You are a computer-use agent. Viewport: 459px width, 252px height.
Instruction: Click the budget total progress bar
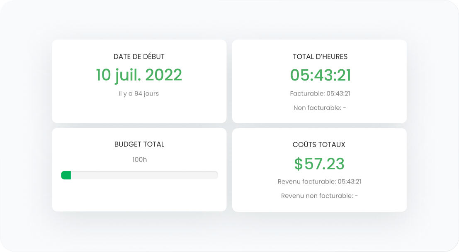[139, 175]
